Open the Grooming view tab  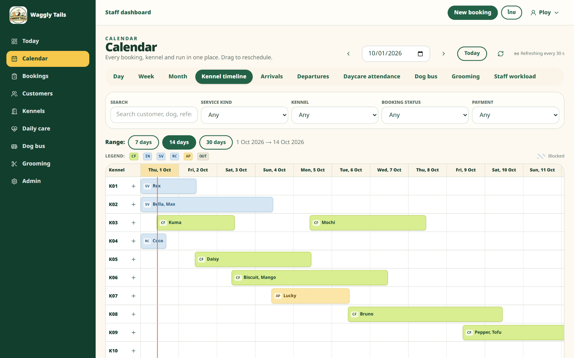tap(466, 77)
